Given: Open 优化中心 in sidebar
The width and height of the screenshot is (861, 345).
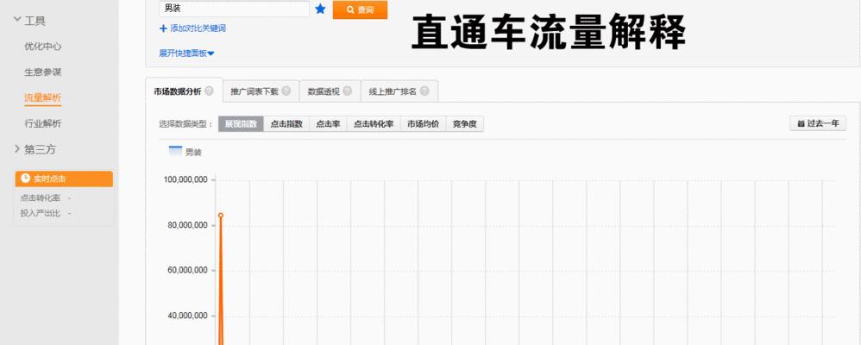Looking at the screenshot, I should pos(43,47).
